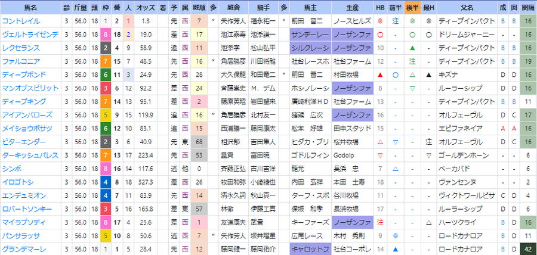Open horse link メイショウボサツ

click(x=27, y=129)
